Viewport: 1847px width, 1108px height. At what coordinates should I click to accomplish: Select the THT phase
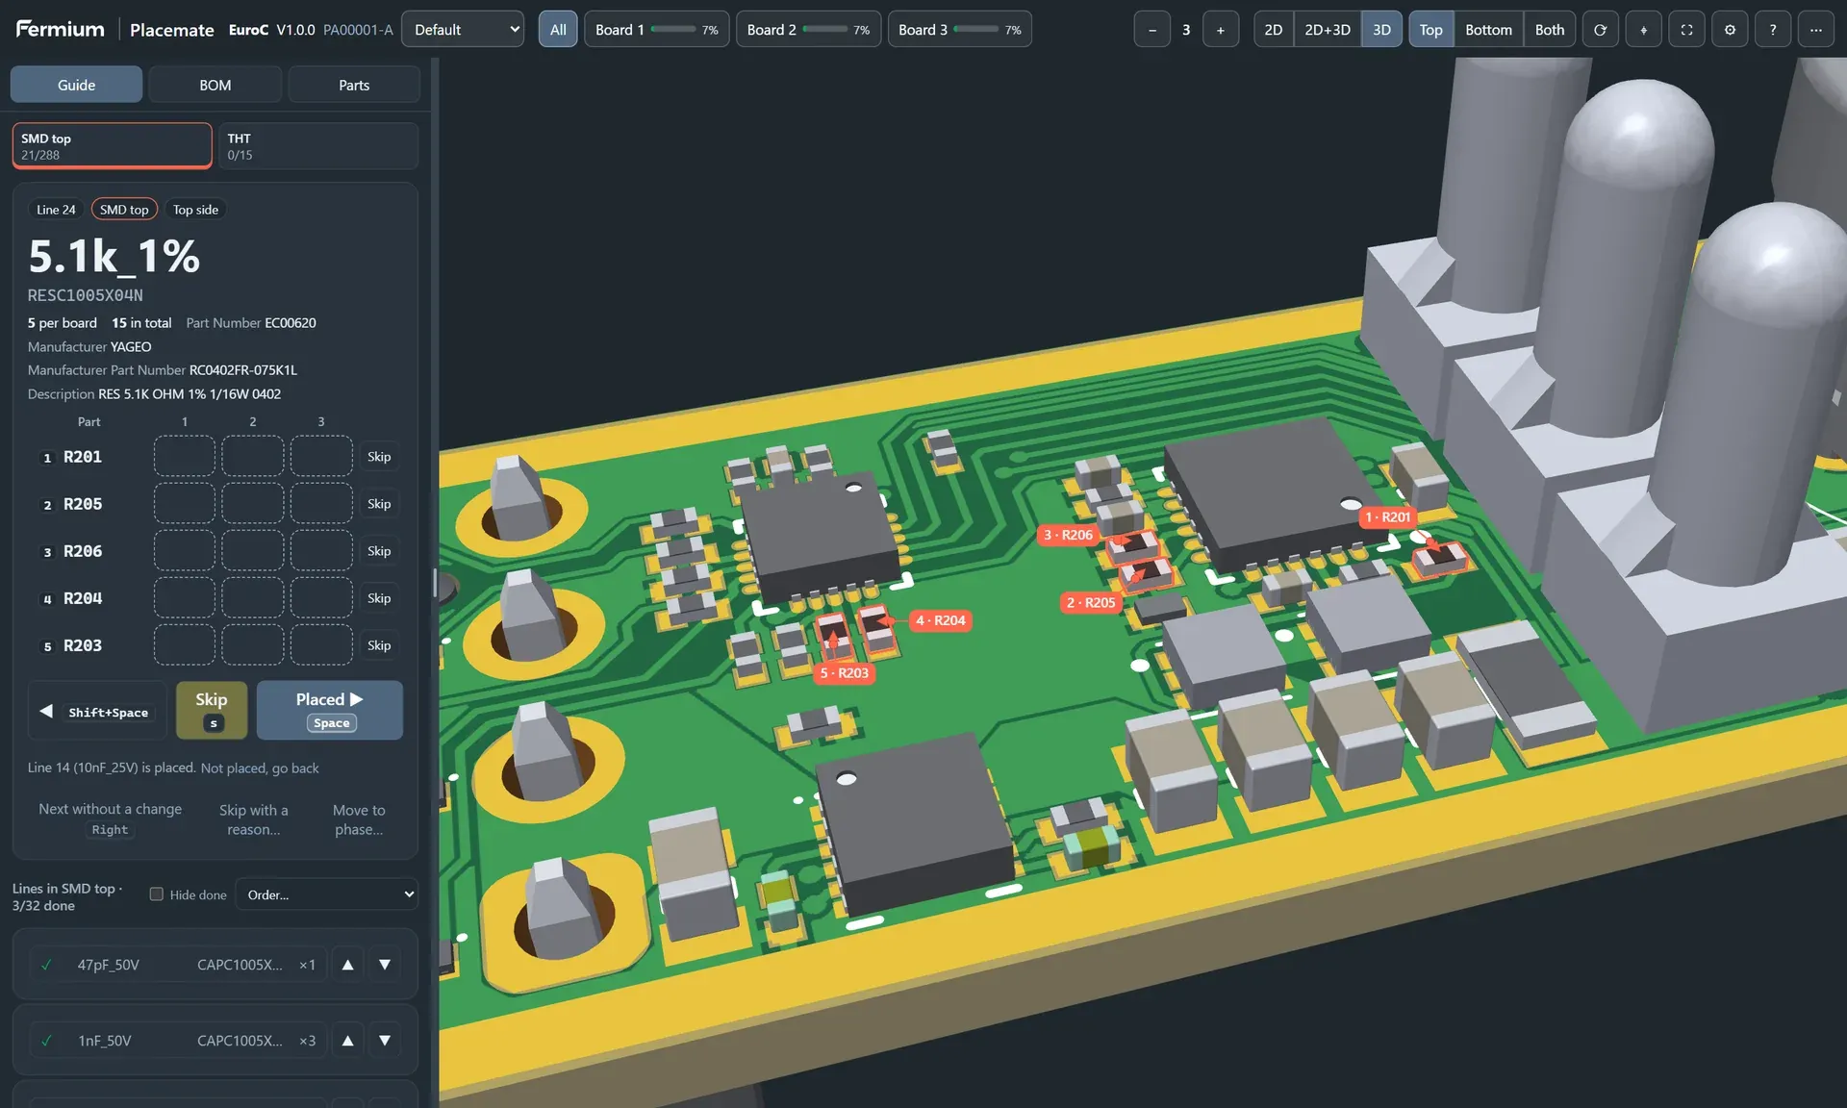318,145
